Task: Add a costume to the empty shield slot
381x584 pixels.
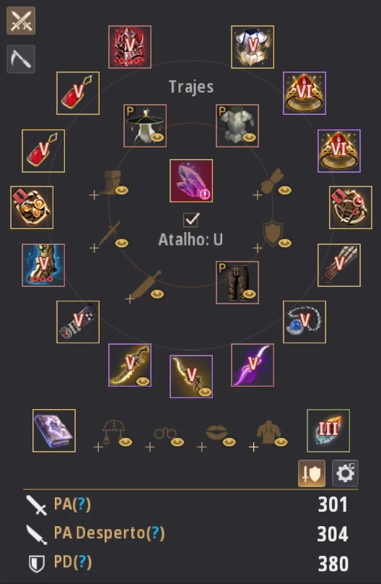Action: (273, 237)
